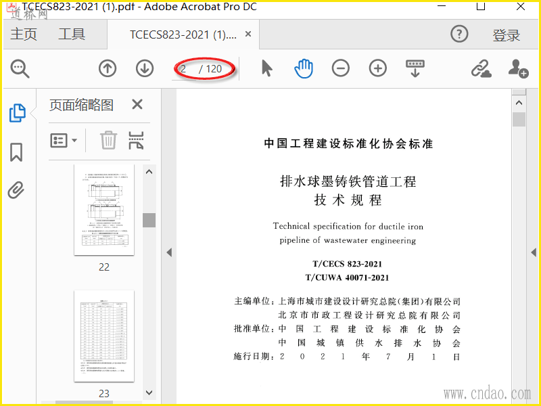This screenshot has width=541, height=406.
Task: Click the add person share icon
Action: click(x=518, y=68)
